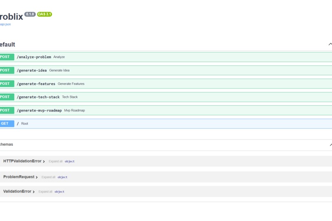
Task: Expand the POST /analyze-problem endpoint
Action: pos(166,57)
